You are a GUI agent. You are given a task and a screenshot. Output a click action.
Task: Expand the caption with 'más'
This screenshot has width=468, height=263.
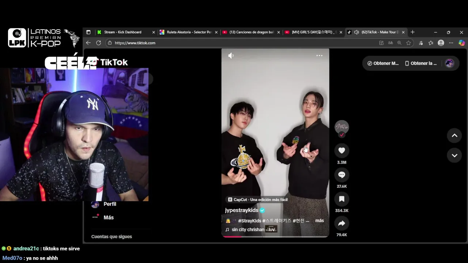tap(320, 221)
